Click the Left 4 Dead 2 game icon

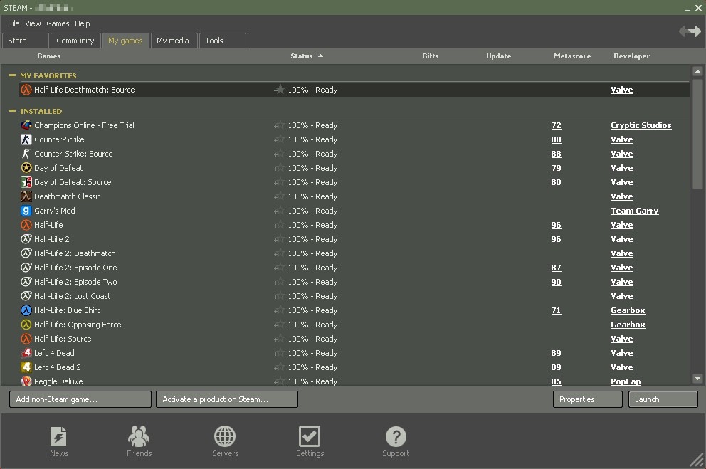(x=26, y=367)
